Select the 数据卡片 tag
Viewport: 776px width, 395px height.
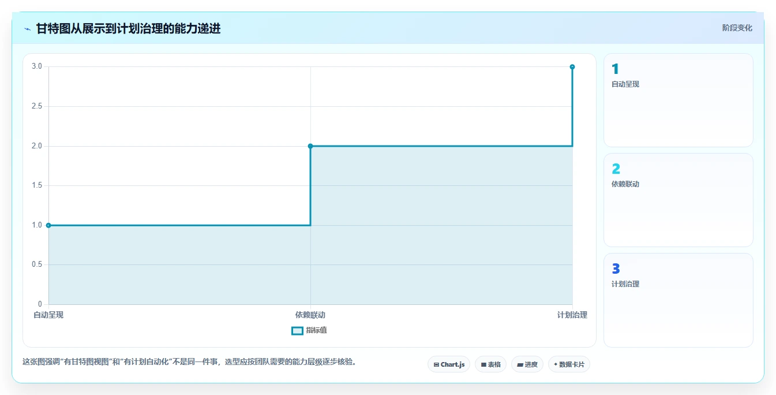[x=569, y=364]
